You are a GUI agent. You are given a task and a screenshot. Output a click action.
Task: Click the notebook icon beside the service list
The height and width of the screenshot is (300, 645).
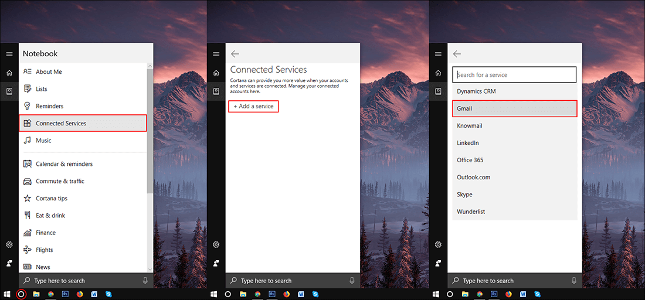point(438,91)
